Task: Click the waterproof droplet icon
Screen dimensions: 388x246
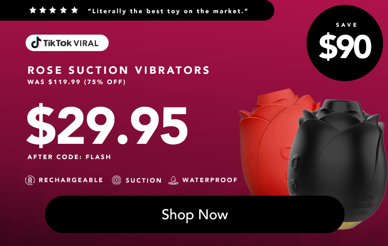Action: point(173,180)
